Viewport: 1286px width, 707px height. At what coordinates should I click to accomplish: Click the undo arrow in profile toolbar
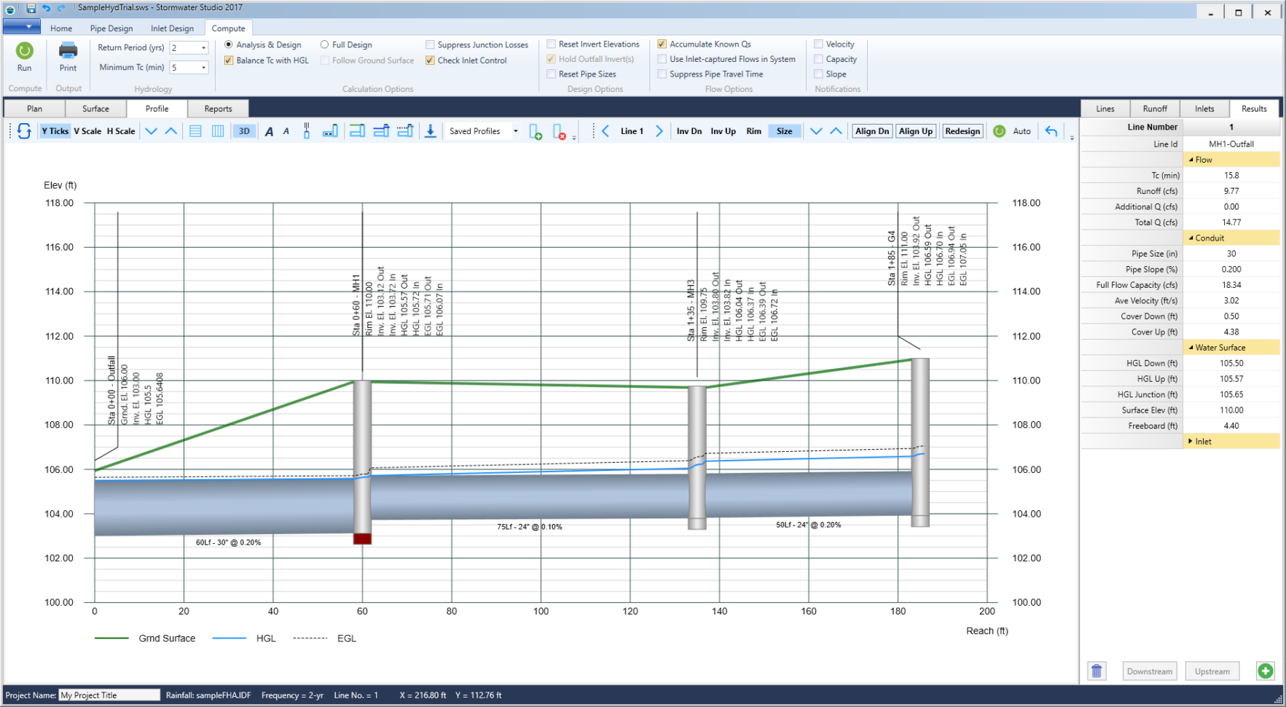[x=1051, y=131]
